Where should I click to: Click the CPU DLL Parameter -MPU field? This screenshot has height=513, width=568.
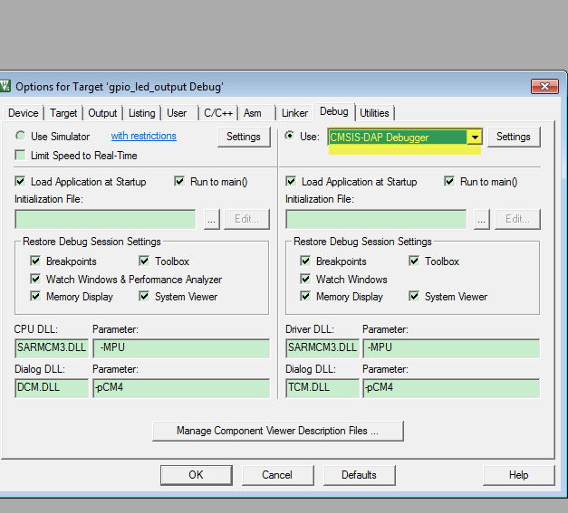(x=181, y=348)
